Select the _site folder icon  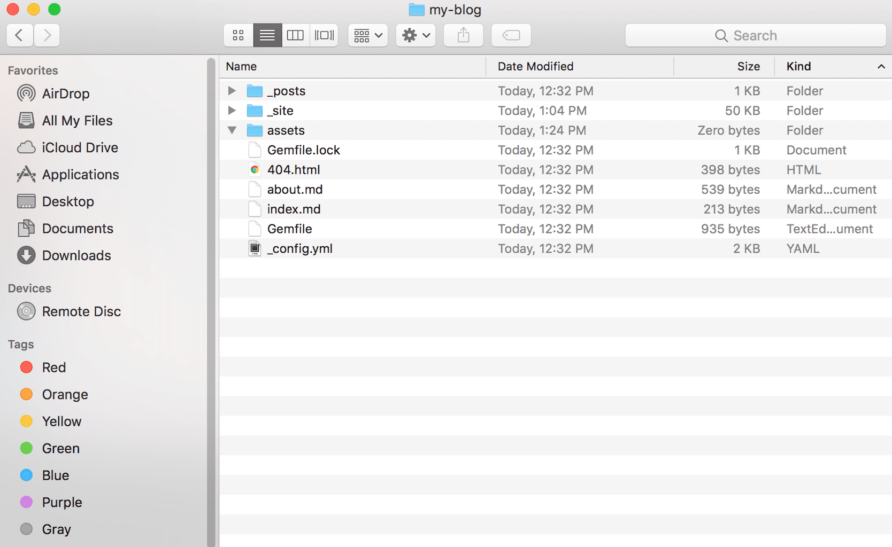coord(255,111)
